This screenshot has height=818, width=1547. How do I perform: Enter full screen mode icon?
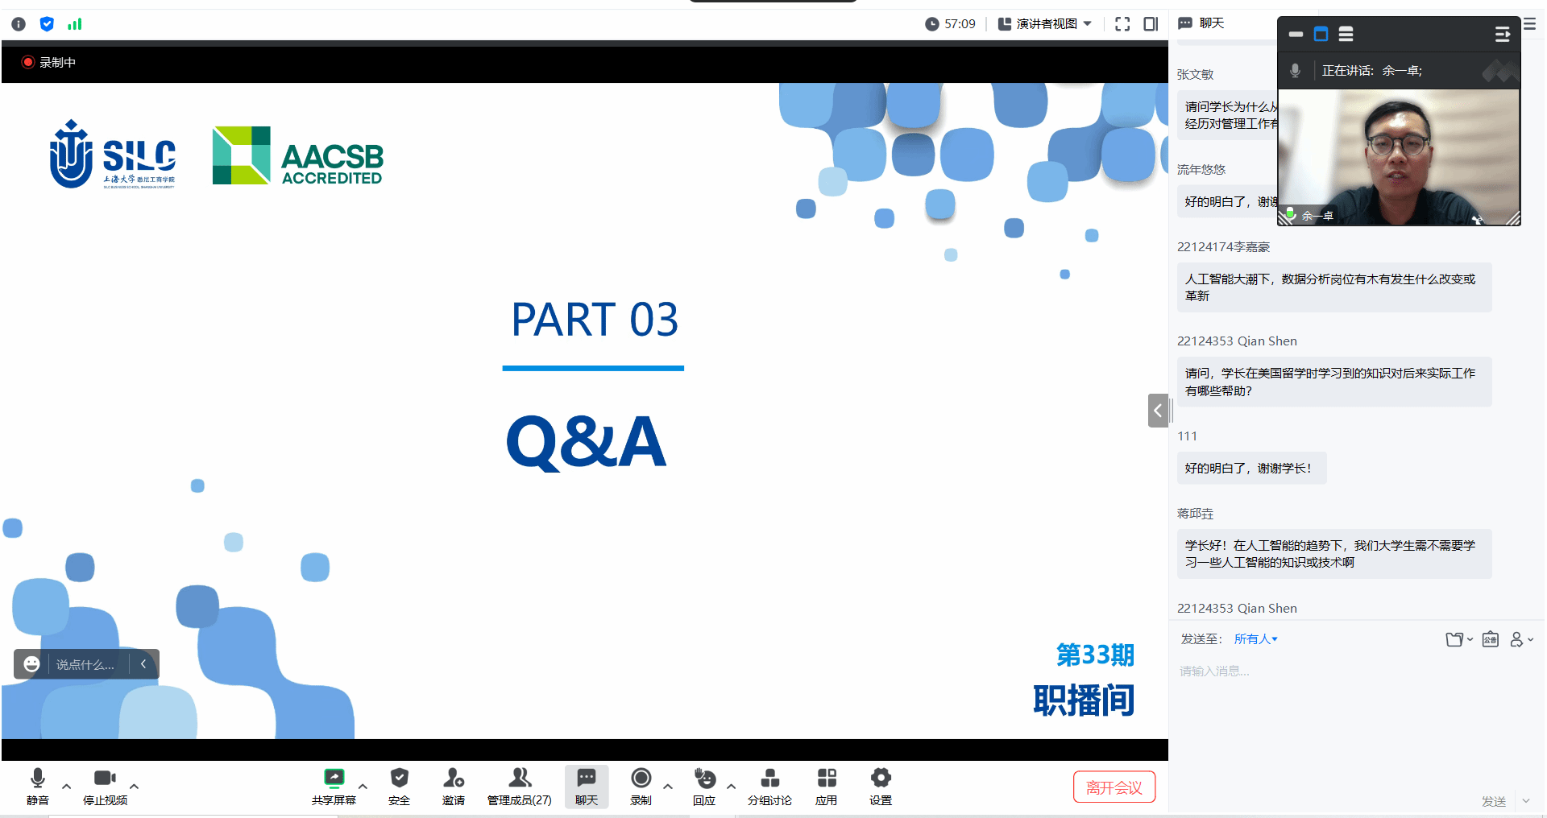pyautogui.click(x=1122, y=24)
